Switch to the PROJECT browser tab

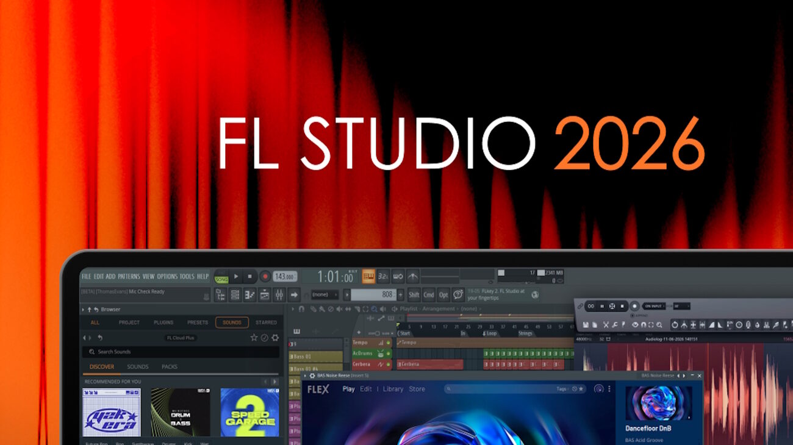(x=129, y=322)
